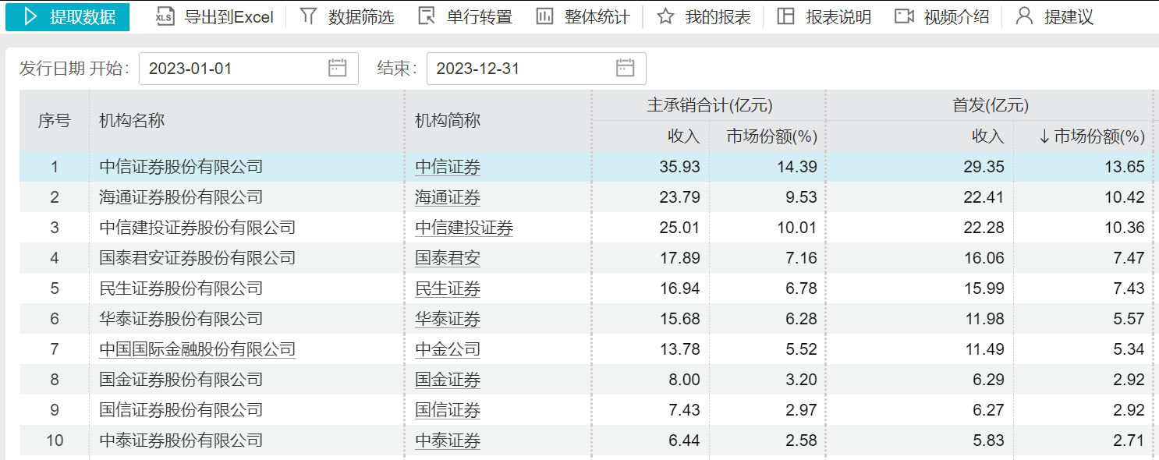Click the 提建议 person icon

tap(1025, 16)
